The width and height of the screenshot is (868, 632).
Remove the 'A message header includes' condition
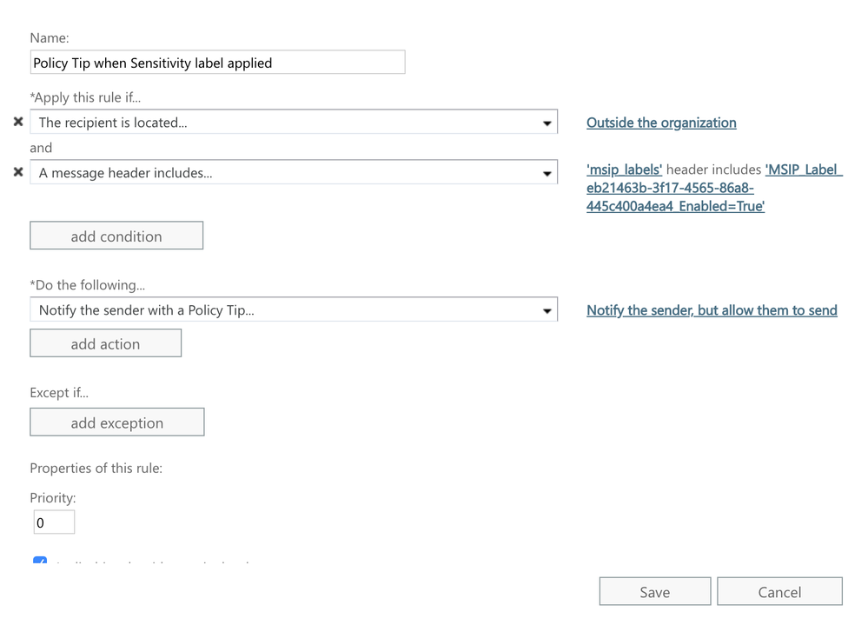18,173
